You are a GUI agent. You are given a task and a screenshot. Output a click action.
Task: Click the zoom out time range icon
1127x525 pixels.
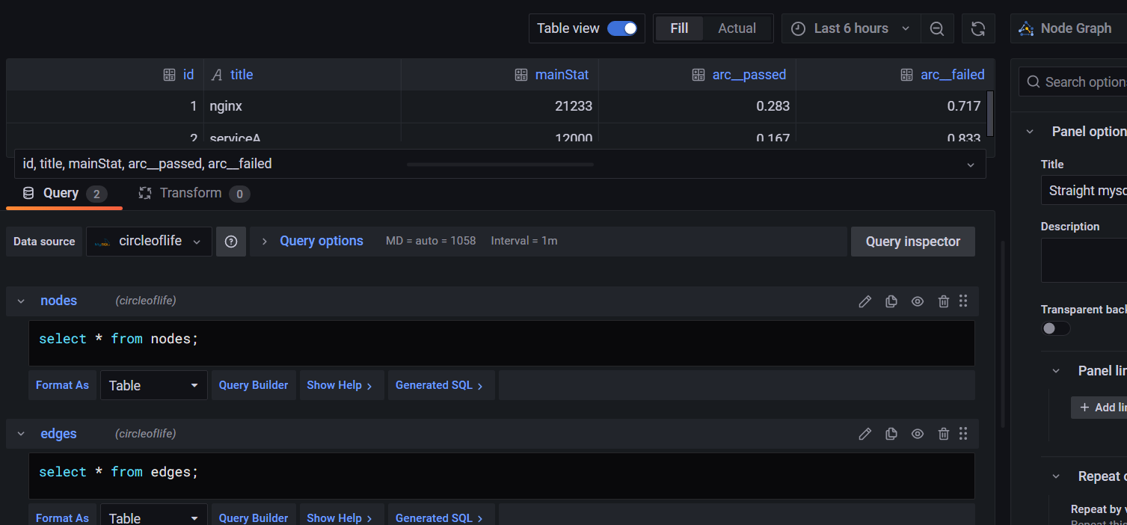[937, 28]
